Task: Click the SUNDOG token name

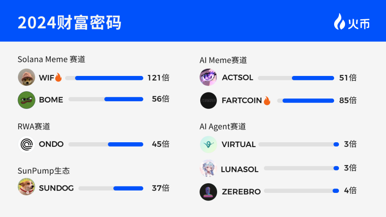Action: click(x=56, y=188)
